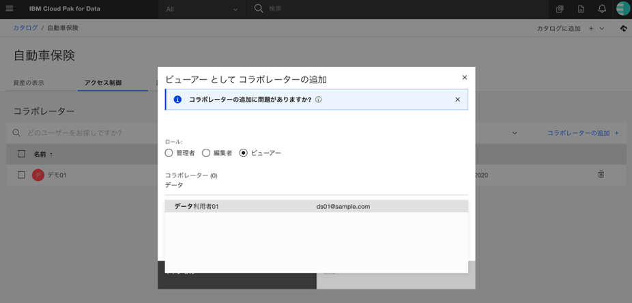632x303 pixels.
Task: Switch to アクセス制御 tab
Action: click(103, 83)
